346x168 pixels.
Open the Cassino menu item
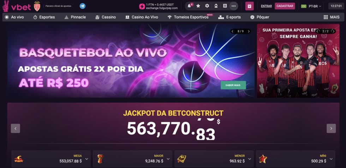106,17
